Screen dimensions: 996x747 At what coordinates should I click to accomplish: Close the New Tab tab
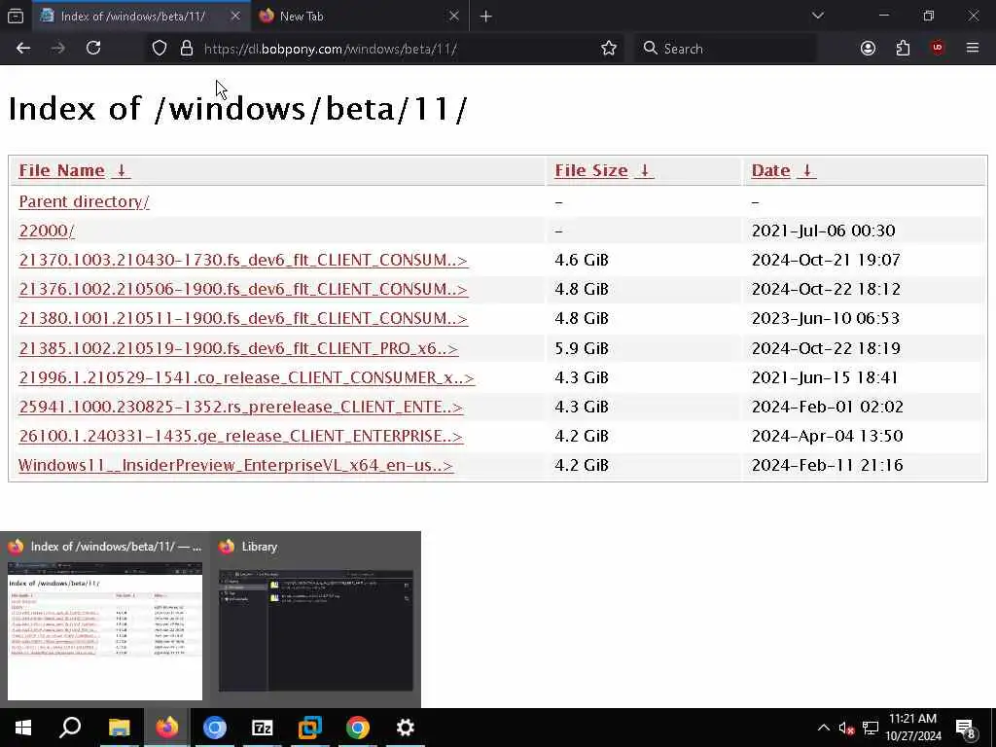pyautogui.click(x=453, y=16)
